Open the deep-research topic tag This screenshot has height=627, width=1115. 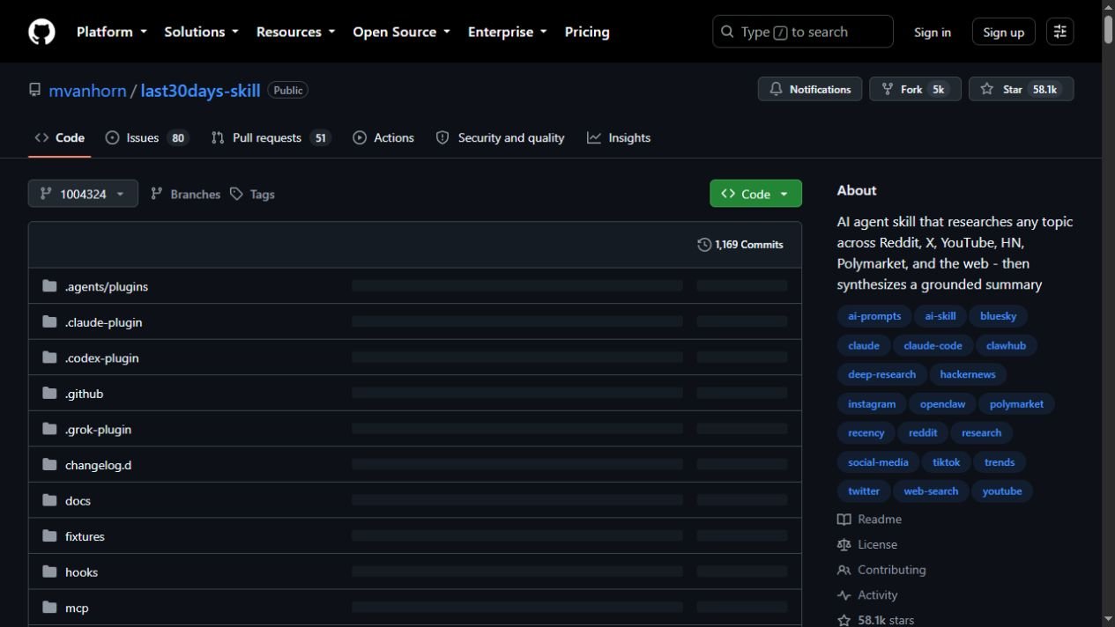(x=881, y=374)
